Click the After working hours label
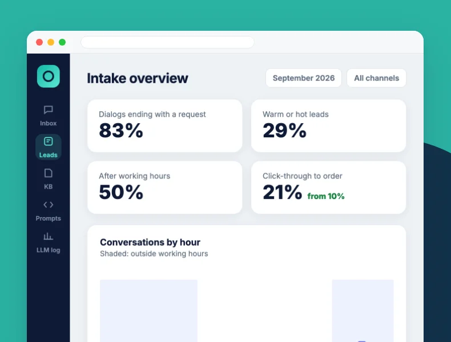Image resolution: width=451 pixels, height=342 pixels. click(x=134, y=176)
